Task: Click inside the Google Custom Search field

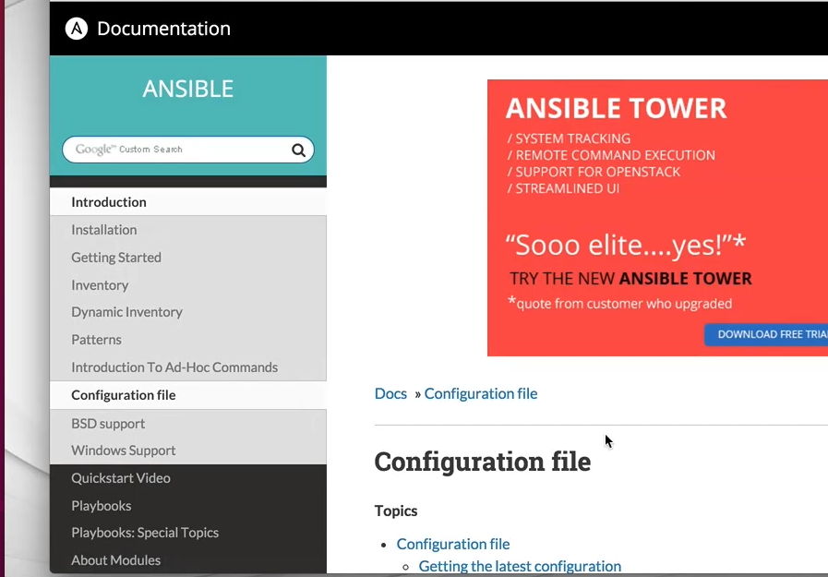Action: tap(166, 149)
